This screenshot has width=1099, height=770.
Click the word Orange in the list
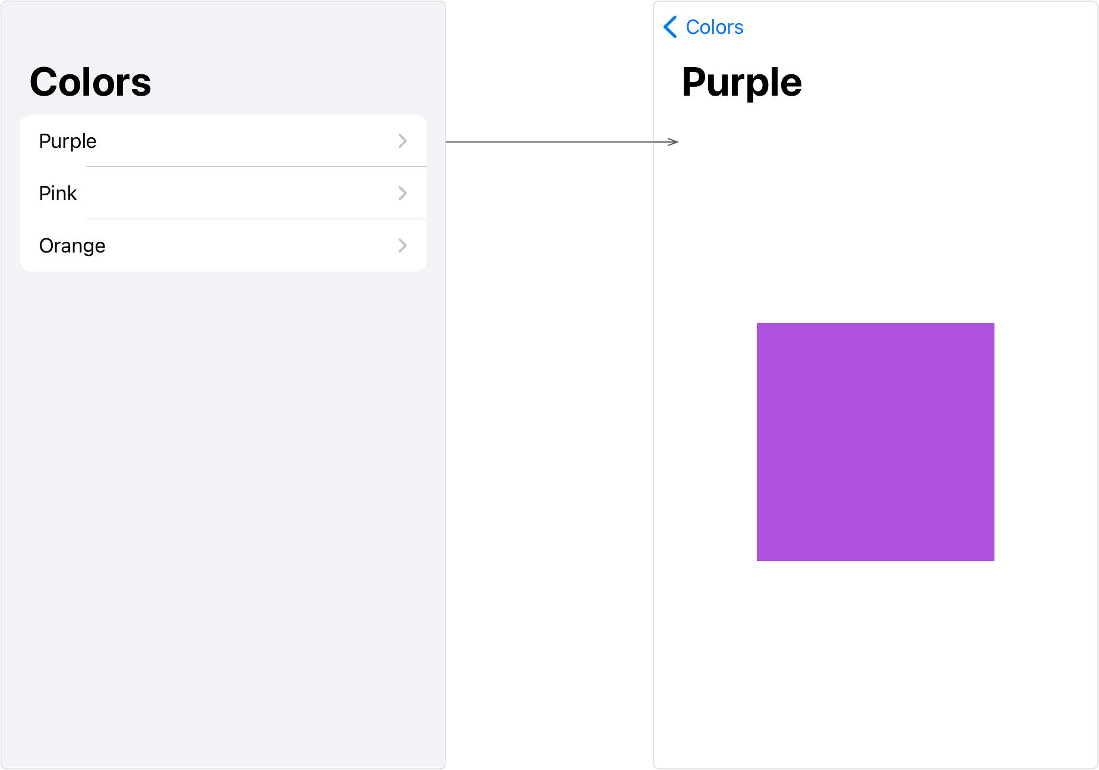click(72, 246)
